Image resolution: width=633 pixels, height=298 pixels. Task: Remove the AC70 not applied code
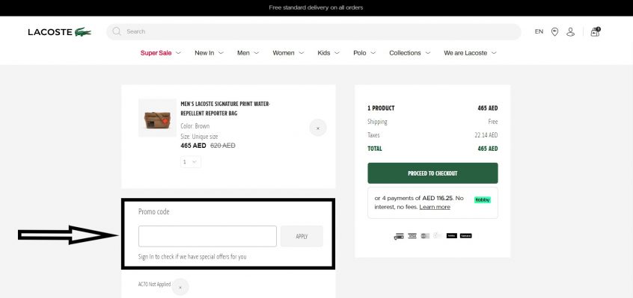click(x=180, y=287)
